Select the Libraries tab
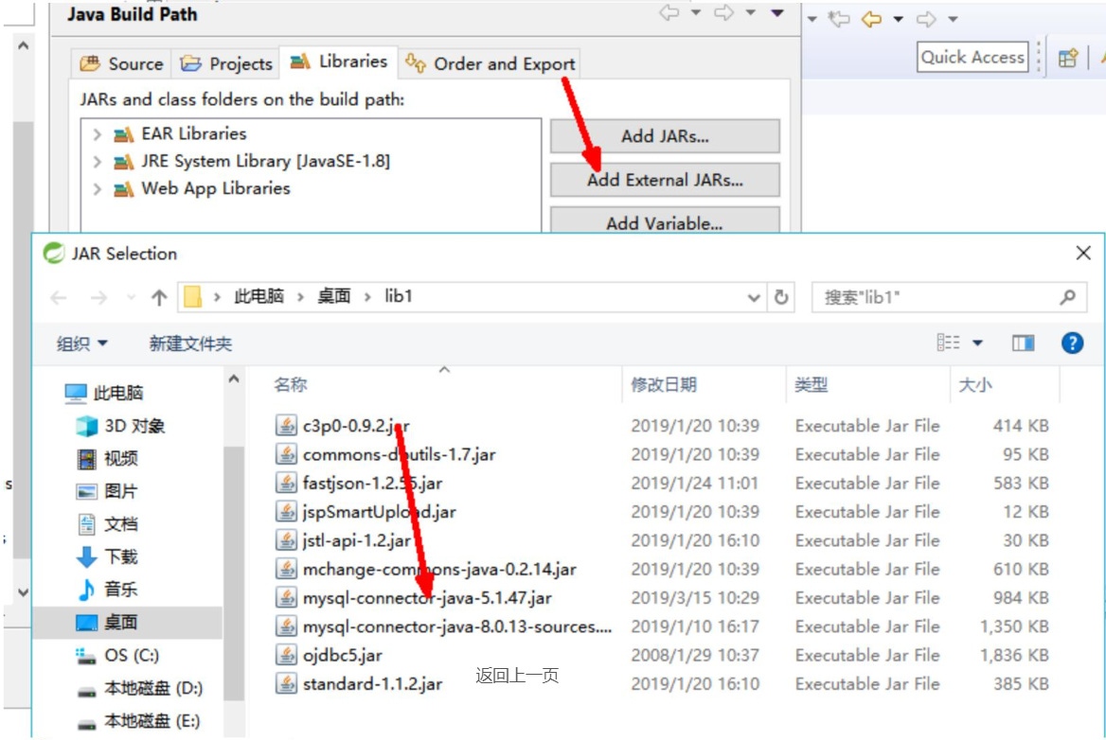1106x740 pixels. tap(339, 62)
